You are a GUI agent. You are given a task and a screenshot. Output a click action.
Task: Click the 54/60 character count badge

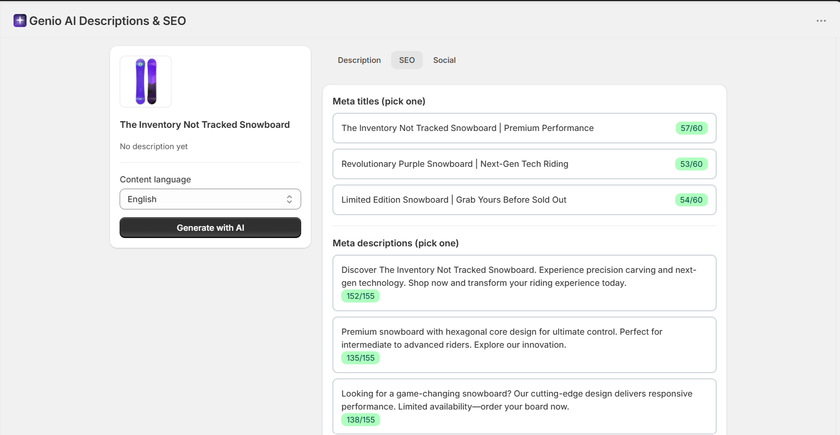click(691, 200)
